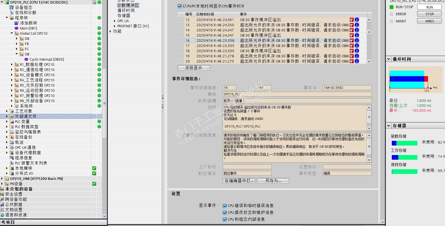The width and height of the screenshot is (445, 226).
Task: Click the 监控与强制表 icon
Action: 12,132
